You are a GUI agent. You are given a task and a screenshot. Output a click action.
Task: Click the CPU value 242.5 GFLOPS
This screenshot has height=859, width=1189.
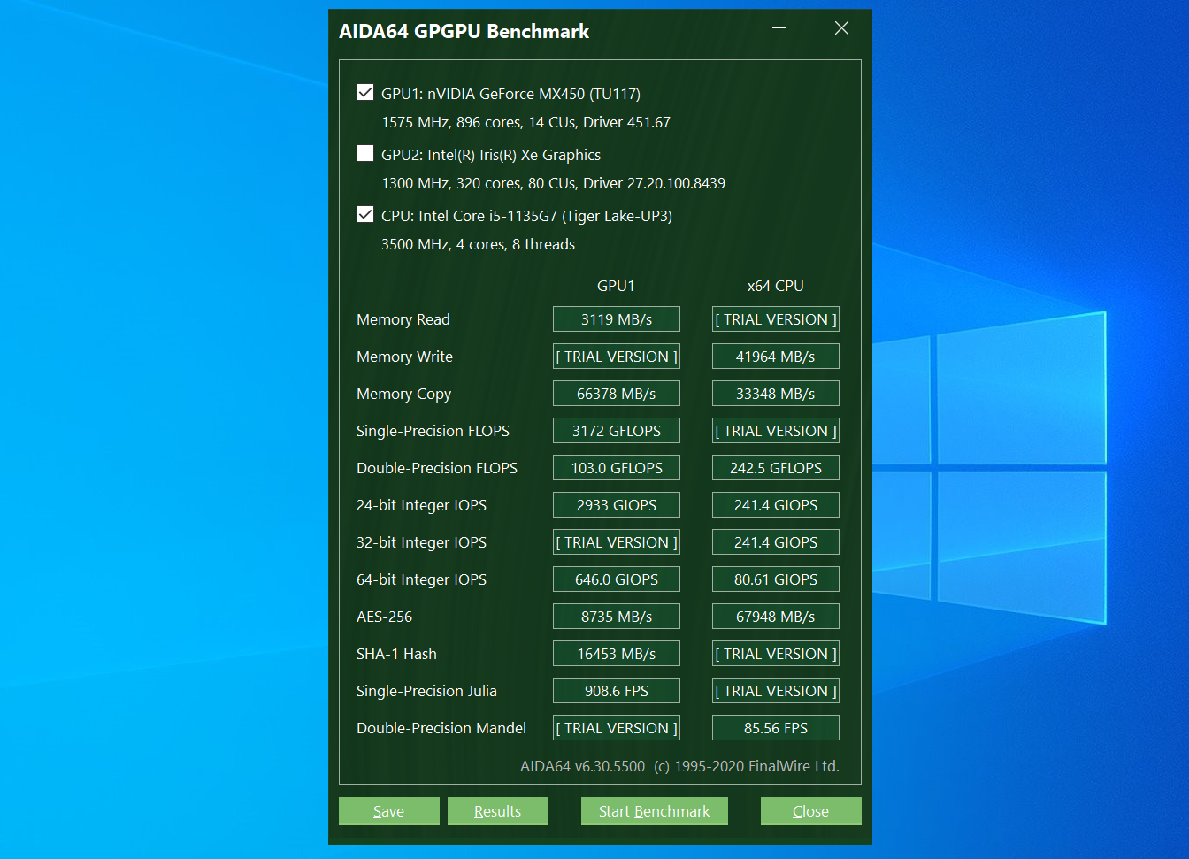click(776, 468)
